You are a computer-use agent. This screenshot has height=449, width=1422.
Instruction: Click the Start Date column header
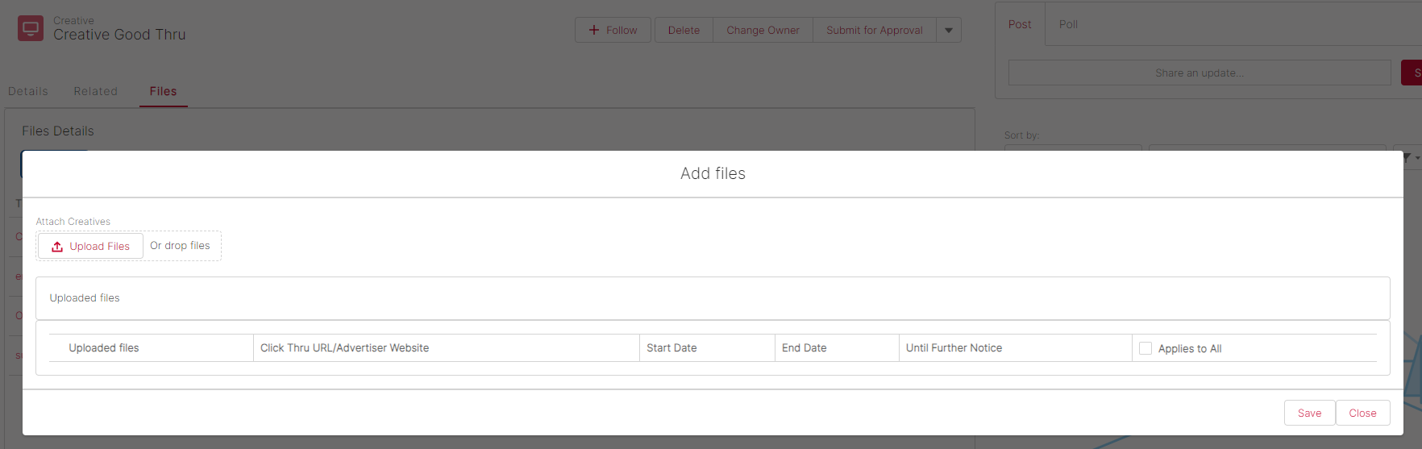click(671, 348)
